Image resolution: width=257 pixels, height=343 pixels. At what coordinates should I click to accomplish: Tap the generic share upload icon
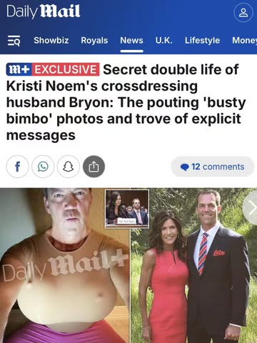coord(94,166)
